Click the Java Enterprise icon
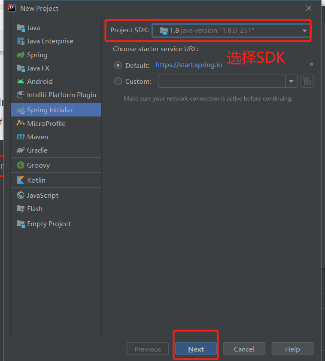The width and height of the screenshot is (325, 361). click(21, 41)
